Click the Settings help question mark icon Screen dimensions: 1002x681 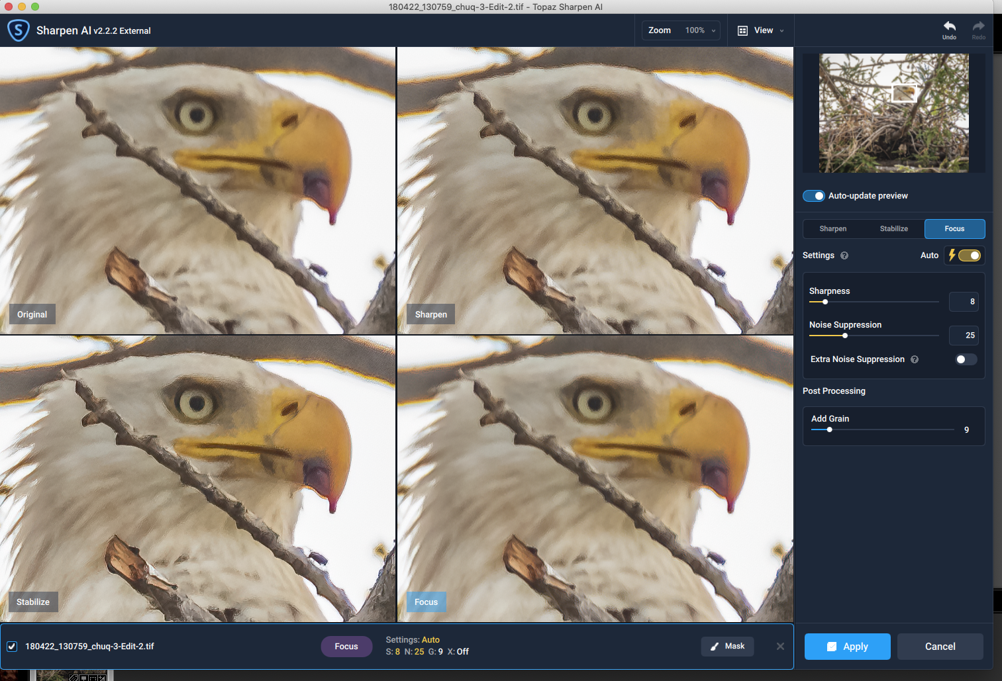coord(844,255)
